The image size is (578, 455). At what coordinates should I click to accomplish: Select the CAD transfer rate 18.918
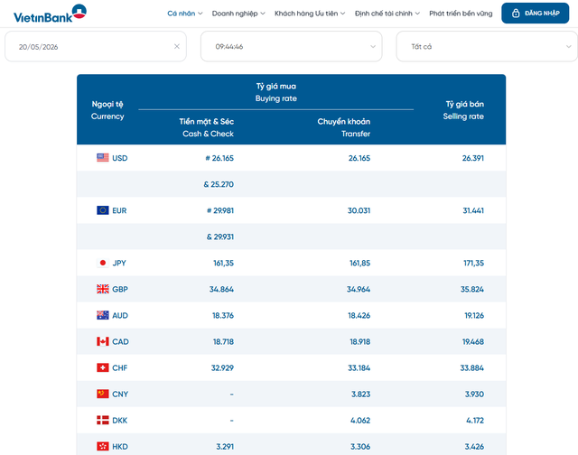[x=359, y=341]
